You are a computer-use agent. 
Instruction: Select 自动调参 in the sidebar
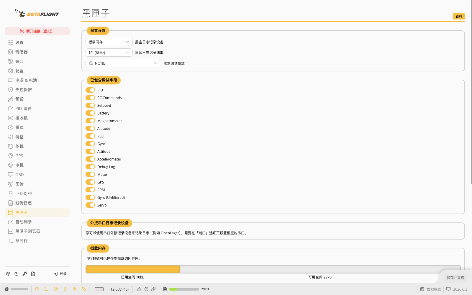(x=37, y=222)
